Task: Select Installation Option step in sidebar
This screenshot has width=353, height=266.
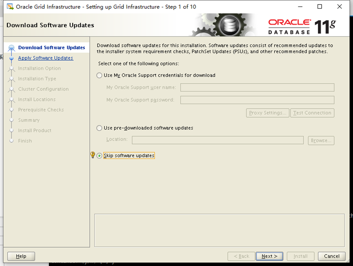Action: (40, 68)
